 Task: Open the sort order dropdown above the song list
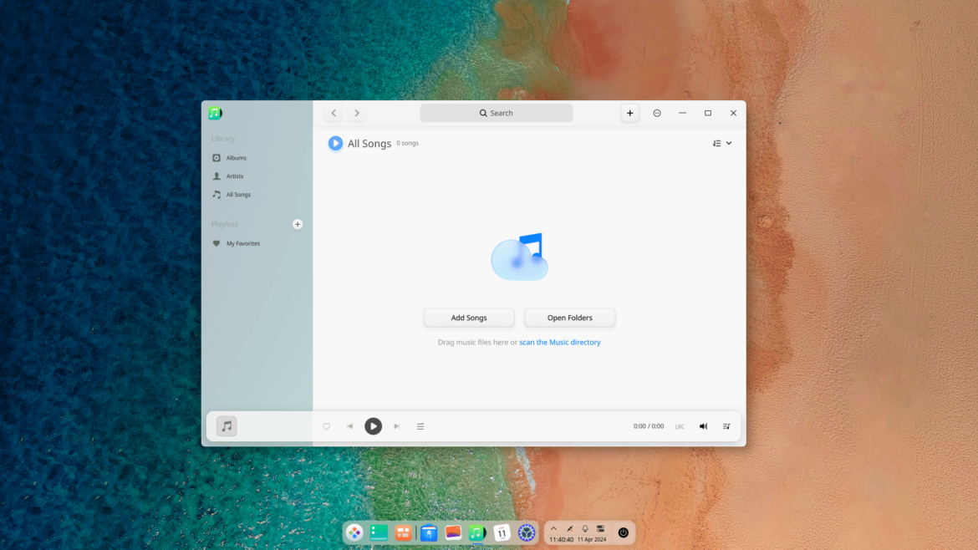tap(722, 142)
